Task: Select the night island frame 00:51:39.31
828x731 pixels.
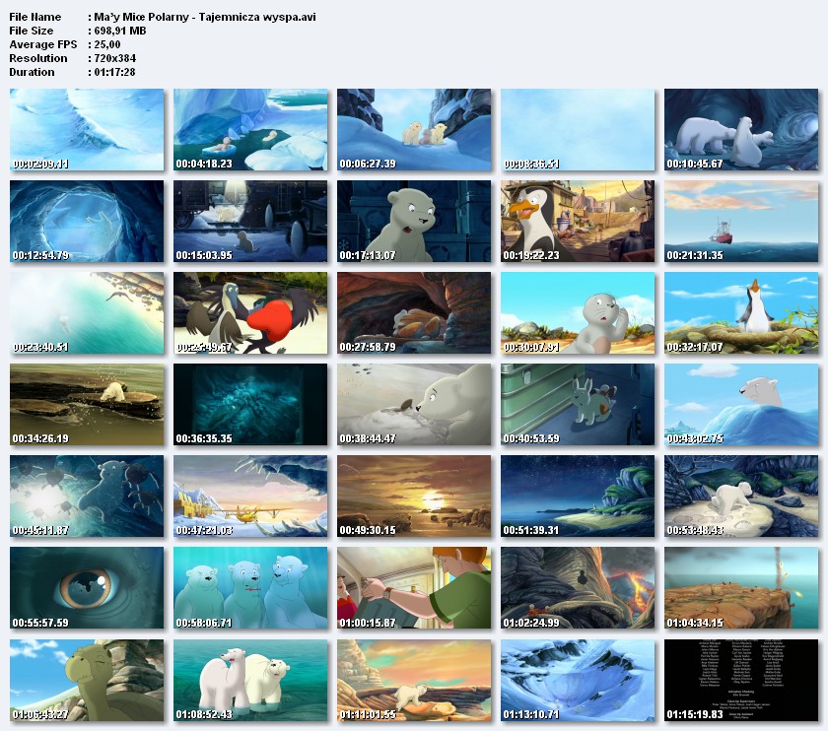Action: [x=578, y=497]
